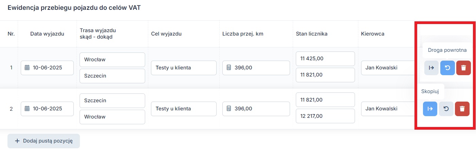This screenshot has width=476, height=150.
Task: Click the return trip icon in row 2
Action: [446, 109]
